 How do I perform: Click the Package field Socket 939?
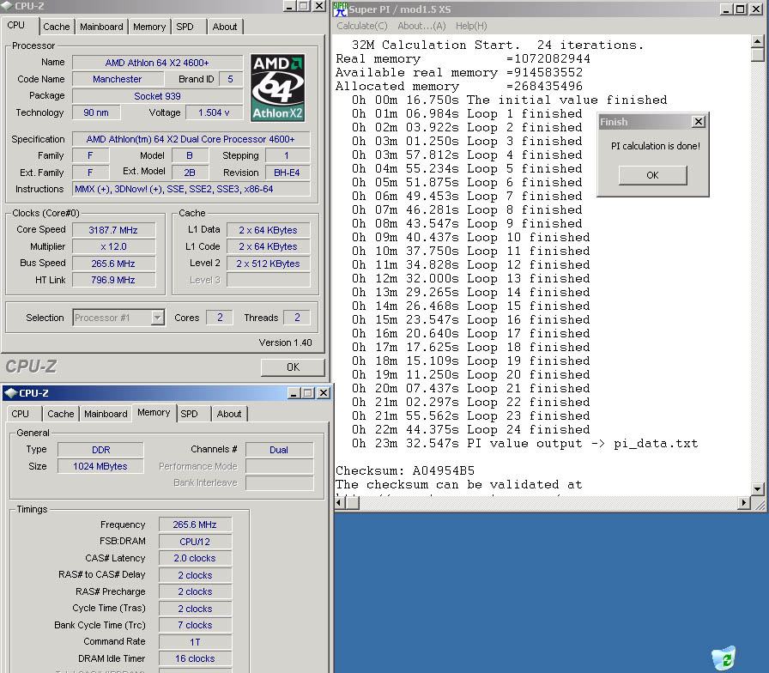[x=157, y=96]
